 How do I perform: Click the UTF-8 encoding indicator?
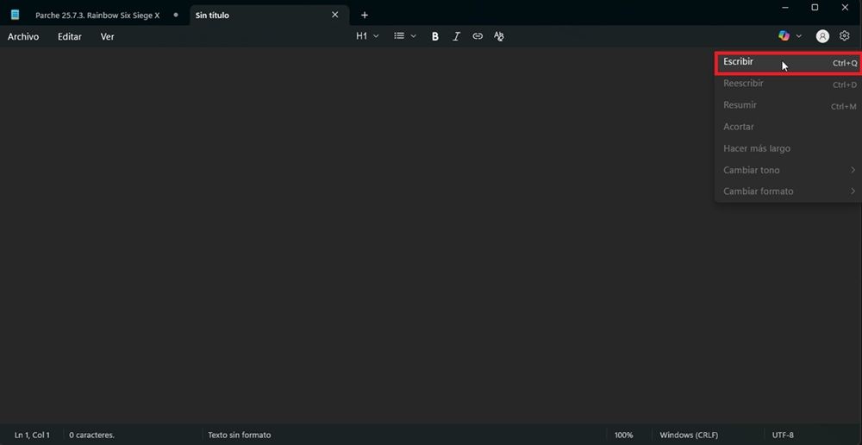pos(783,435)
